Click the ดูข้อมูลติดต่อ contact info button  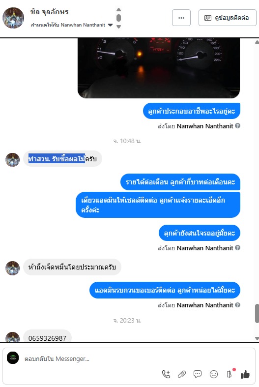point(228,18)
